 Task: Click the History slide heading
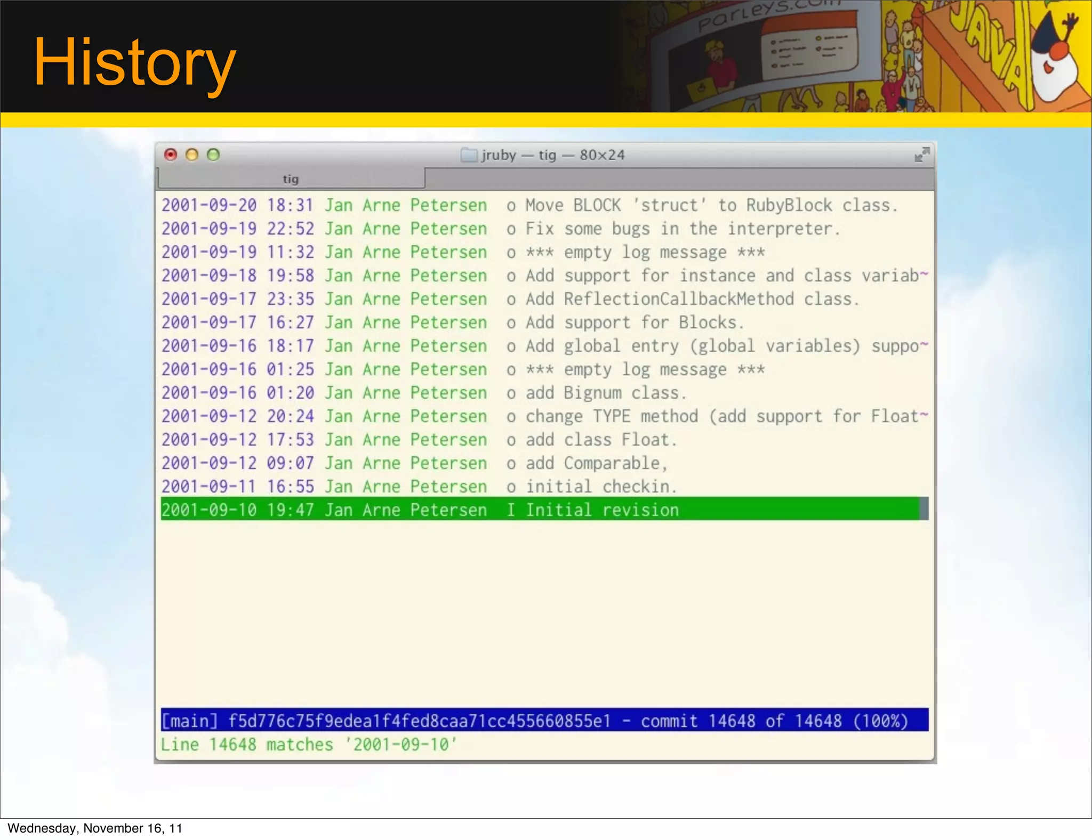(134, 63)
